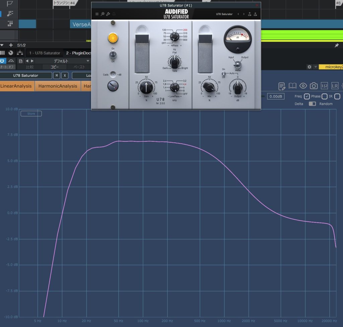Click the Store button on the graph
Image resolution: width=343 pixels, height=327 pixels.
click(x=31, y=114)
